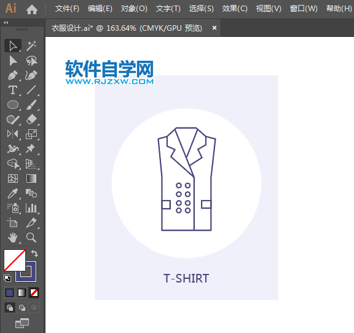The width and height of the screenshot is (354, 333).
Task: Select the Shaper tool
Action: tap(13, 119)
